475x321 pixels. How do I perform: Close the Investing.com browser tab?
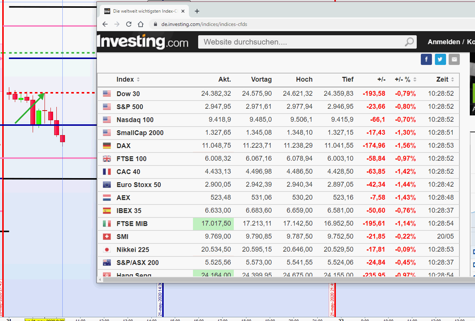click(183, 11)
